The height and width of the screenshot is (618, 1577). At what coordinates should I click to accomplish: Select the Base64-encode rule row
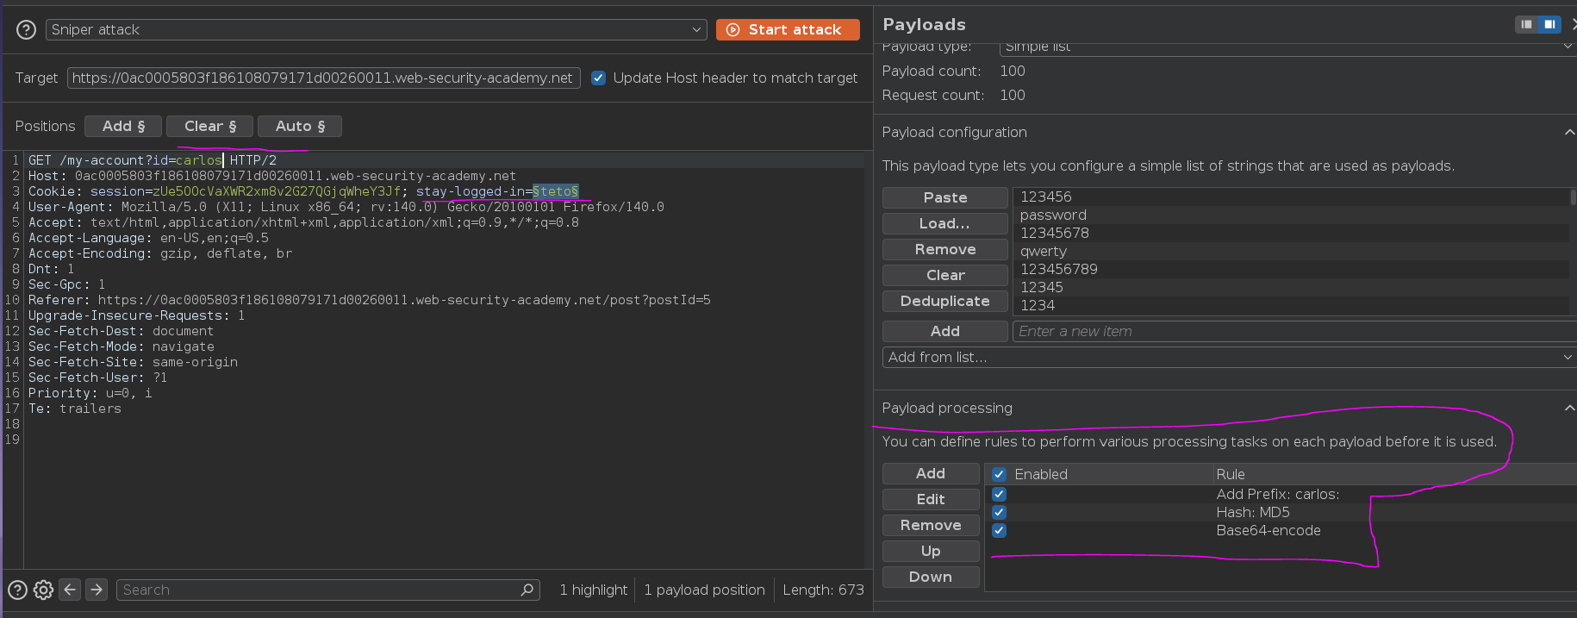tap(1281, 530)
